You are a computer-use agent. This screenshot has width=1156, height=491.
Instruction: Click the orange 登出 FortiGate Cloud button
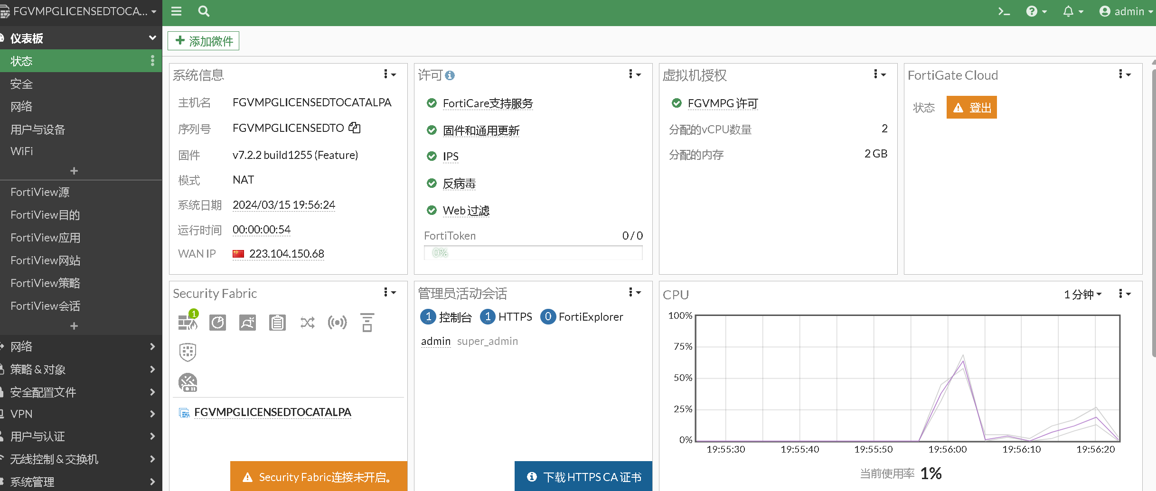972,108
